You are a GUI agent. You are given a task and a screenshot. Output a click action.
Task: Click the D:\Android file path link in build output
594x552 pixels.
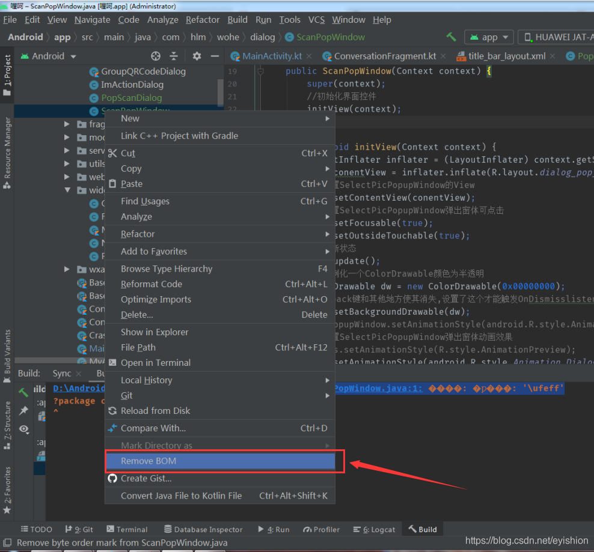tap(79, 389)
